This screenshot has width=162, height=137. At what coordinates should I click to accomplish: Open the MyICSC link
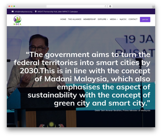pos(123,19)
